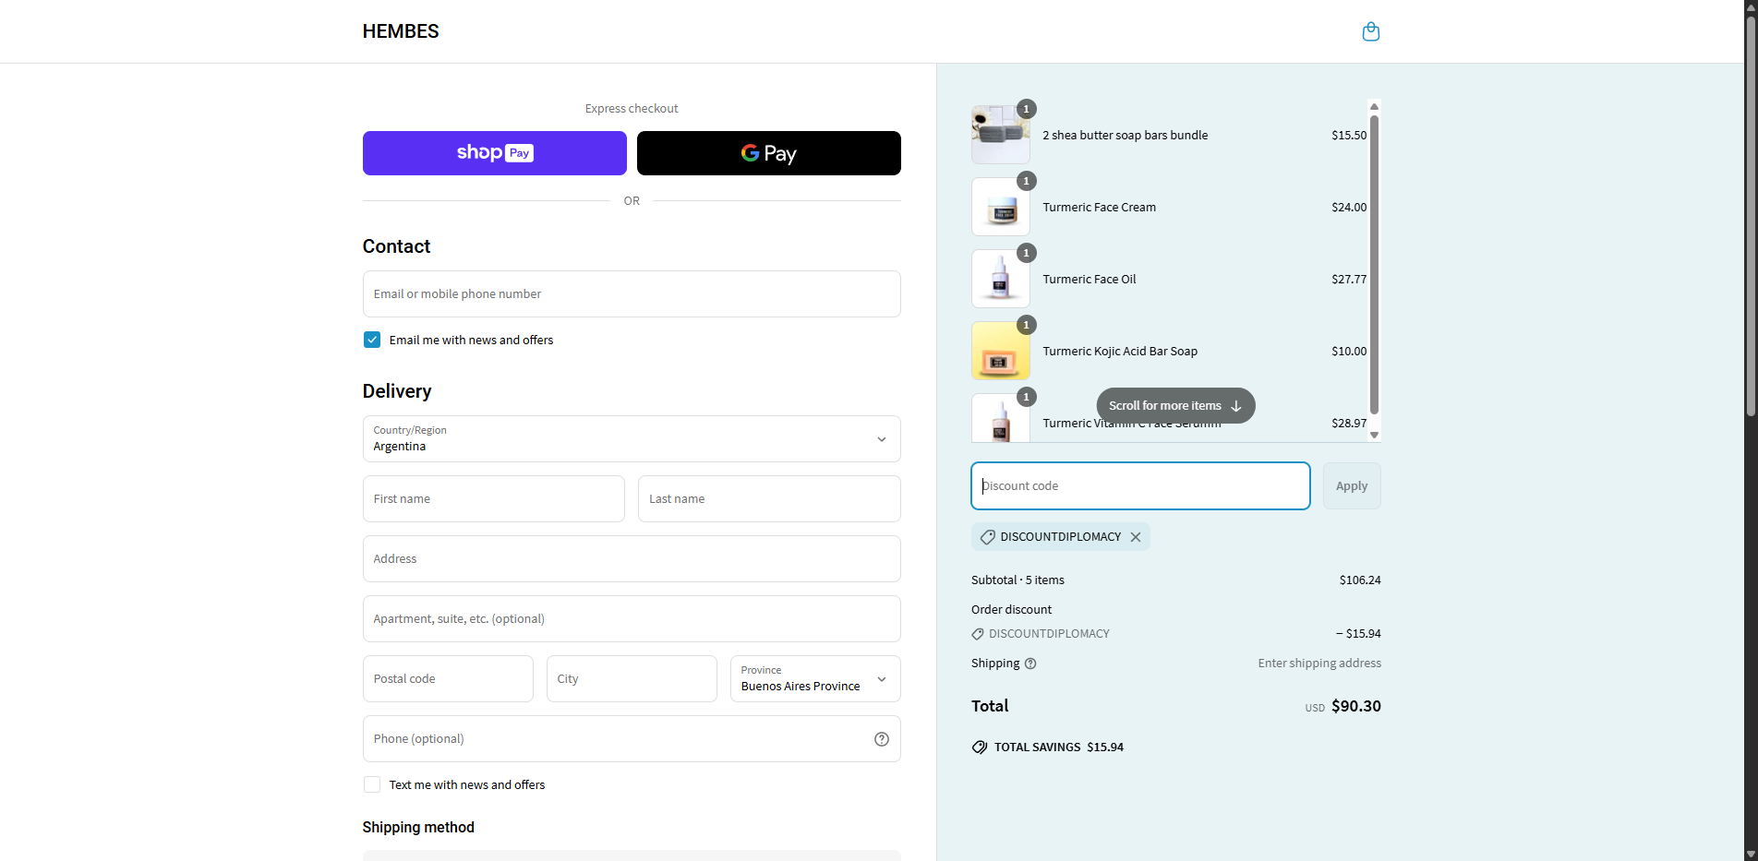
Task: Click the Contact section heading
Action: (x=396, y=246)
